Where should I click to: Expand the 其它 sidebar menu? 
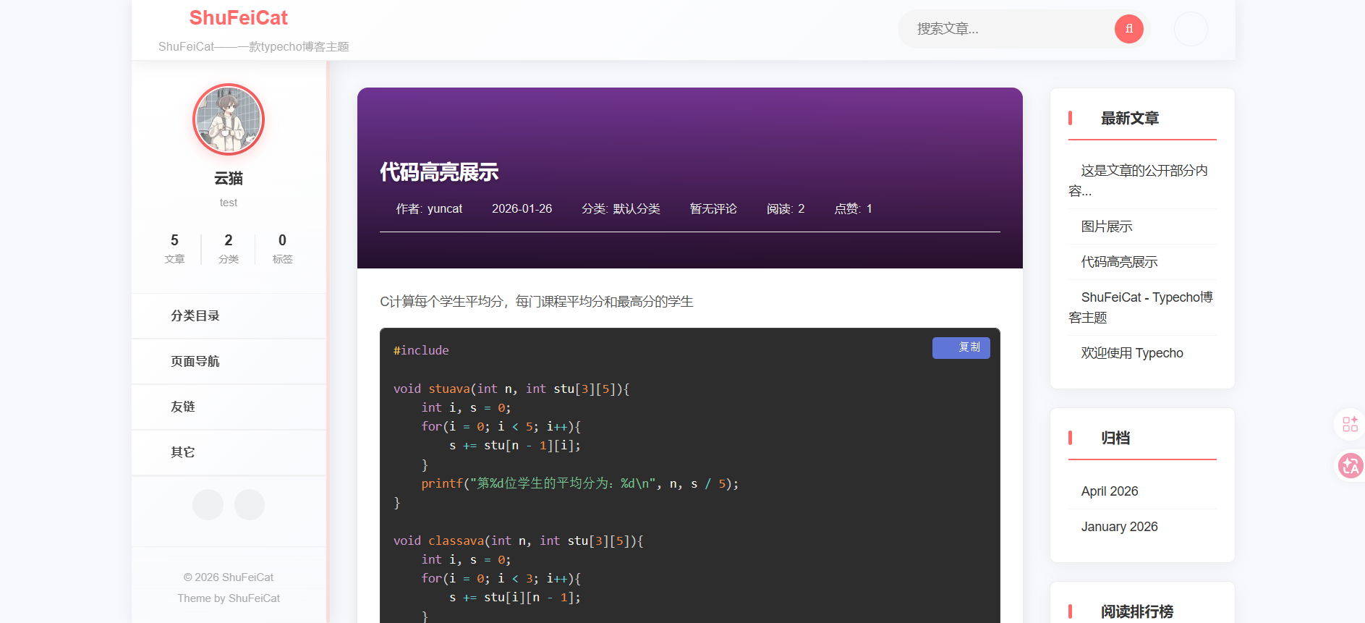click(229, 452)
